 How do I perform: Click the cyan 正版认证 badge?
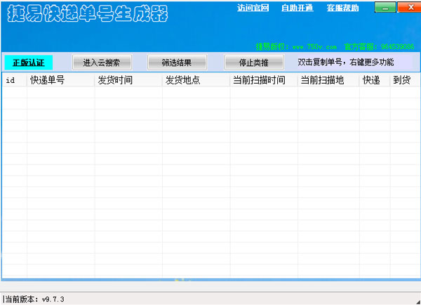pos(28,62)
